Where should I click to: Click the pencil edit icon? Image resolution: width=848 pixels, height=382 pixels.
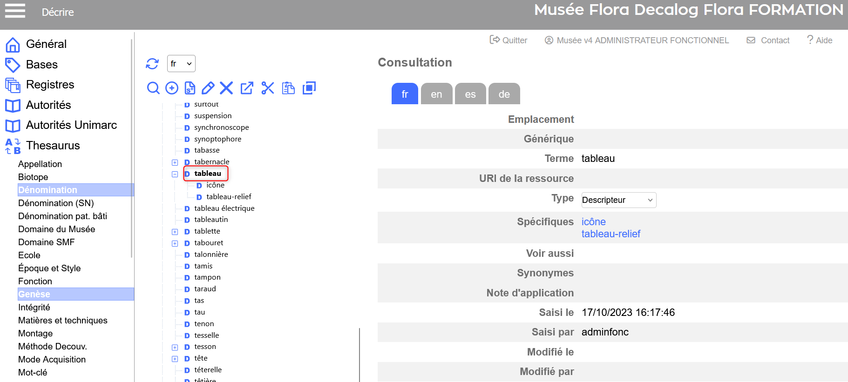pos(208,88)
